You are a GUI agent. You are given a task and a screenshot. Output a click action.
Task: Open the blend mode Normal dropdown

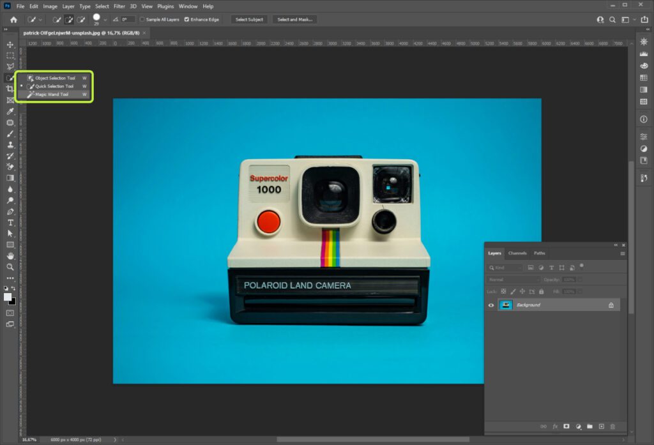[513, 280]
